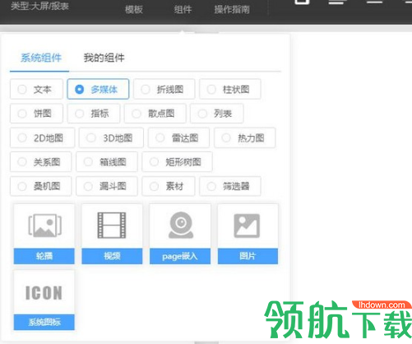Select the 列表 radio option

pyautogui.click(x=217, y=114)
